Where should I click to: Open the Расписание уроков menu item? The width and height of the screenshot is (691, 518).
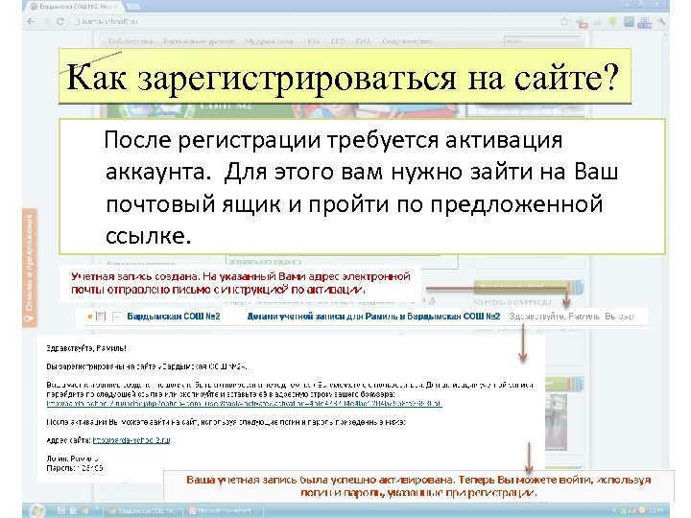click(x=199, y=41)
